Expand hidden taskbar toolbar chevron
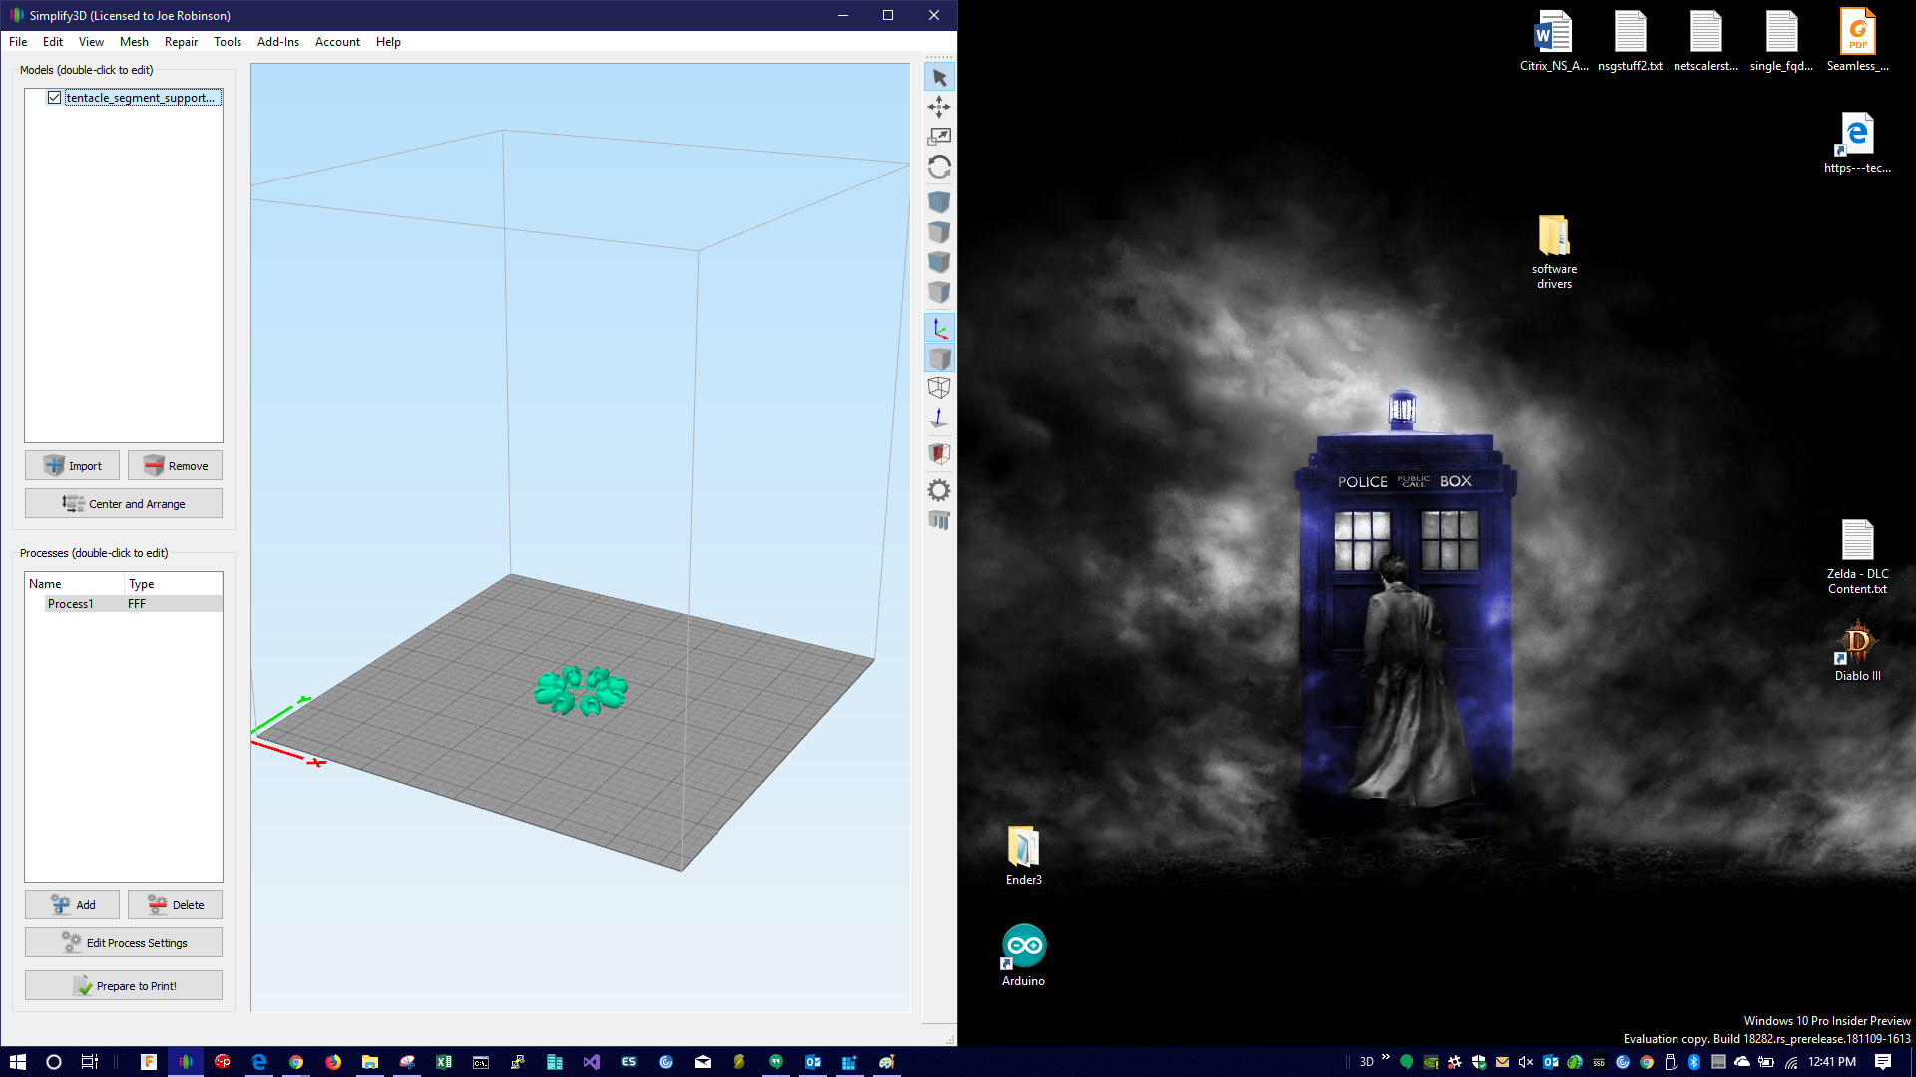 (1386, 1057)
